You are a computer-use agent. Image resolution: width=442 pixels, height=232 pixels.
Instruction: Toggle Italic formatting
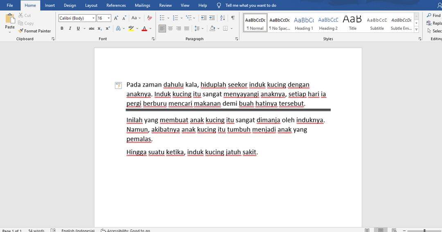[70, 29]
